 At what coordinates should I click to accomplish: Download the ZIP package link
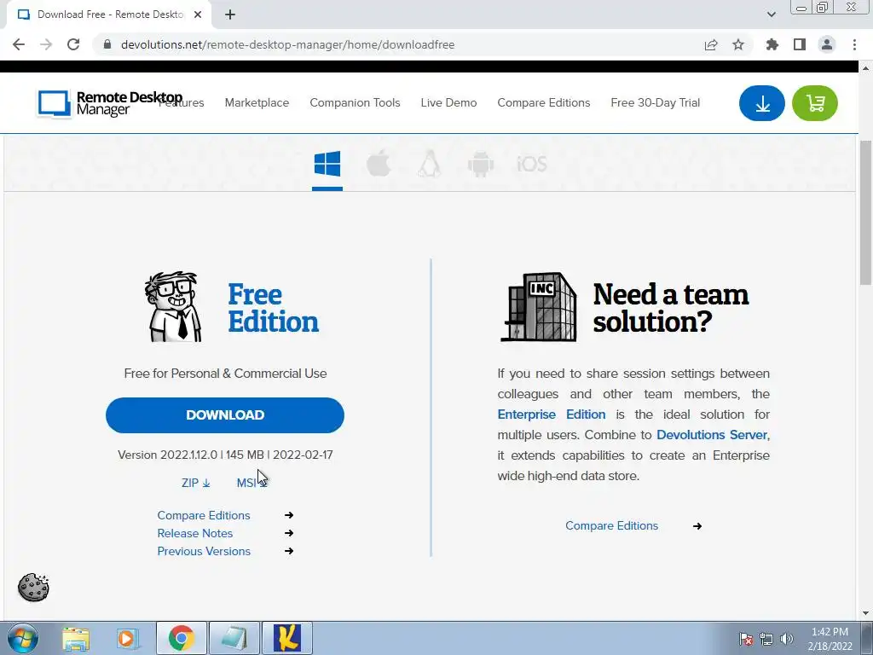tap(195, 483)
